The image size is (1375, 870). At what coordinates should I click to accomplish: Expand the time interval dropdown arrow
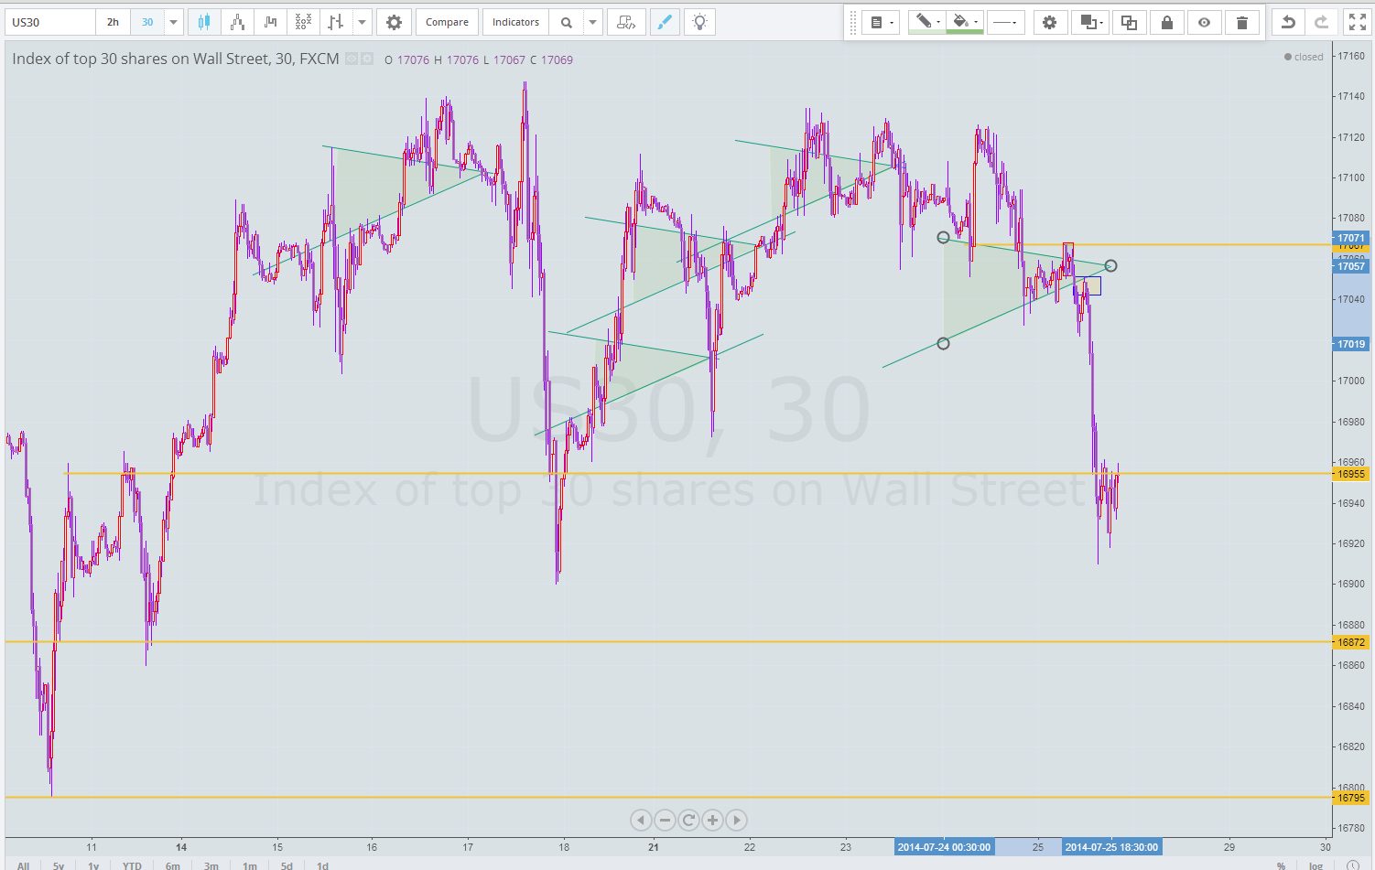174,22
